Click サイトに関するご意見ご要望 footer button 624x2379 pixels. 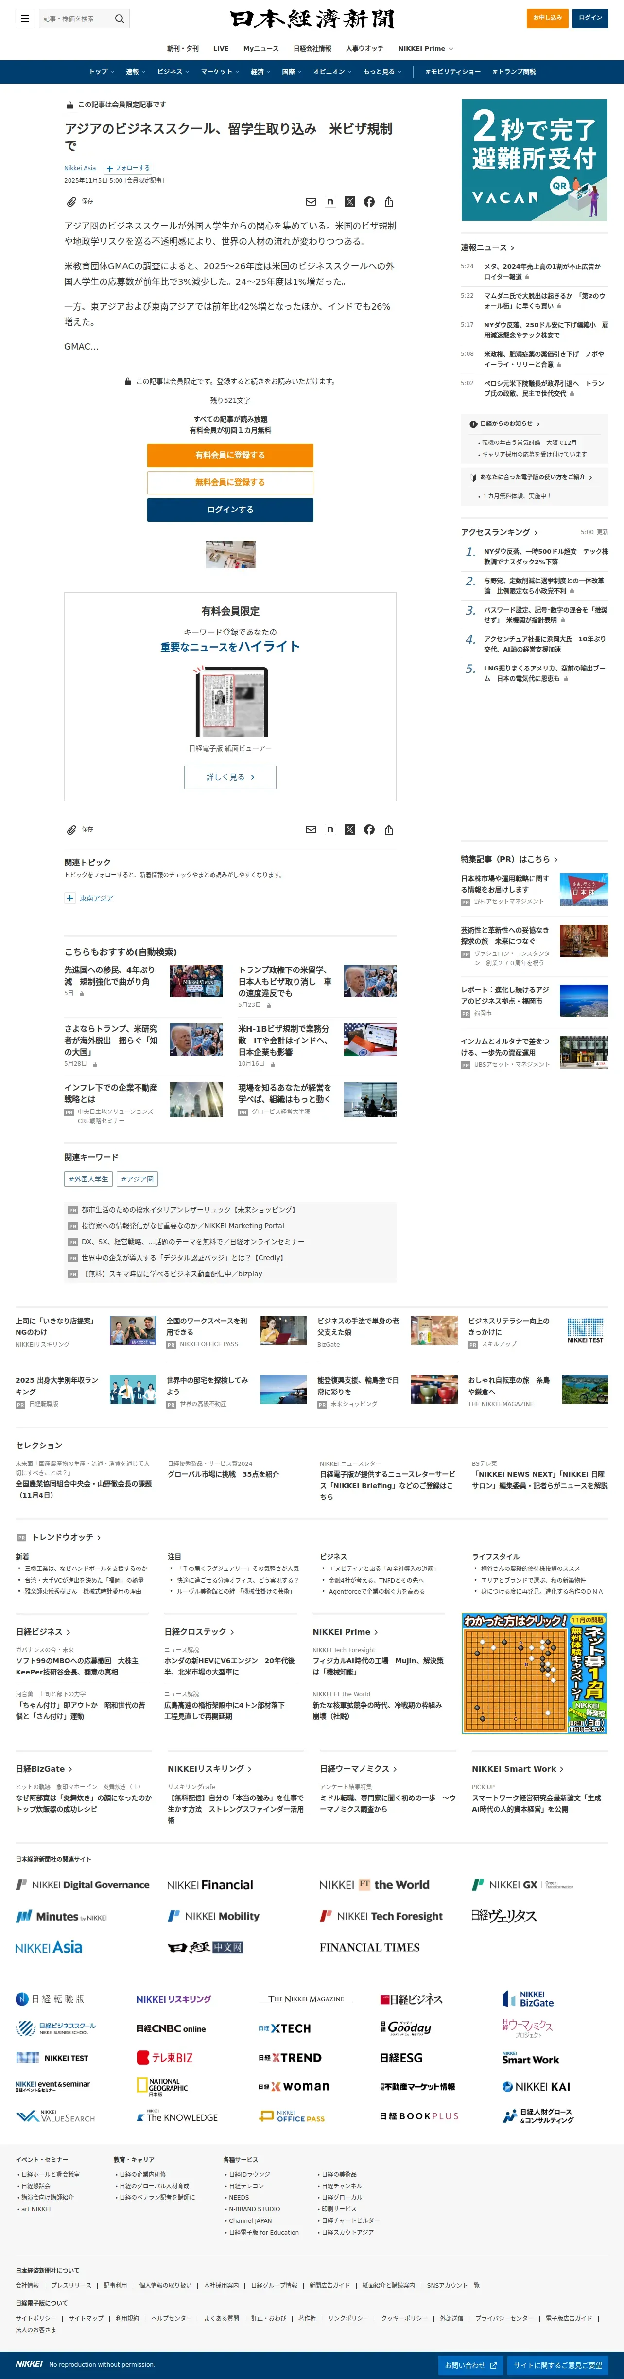click(557, 2365)
